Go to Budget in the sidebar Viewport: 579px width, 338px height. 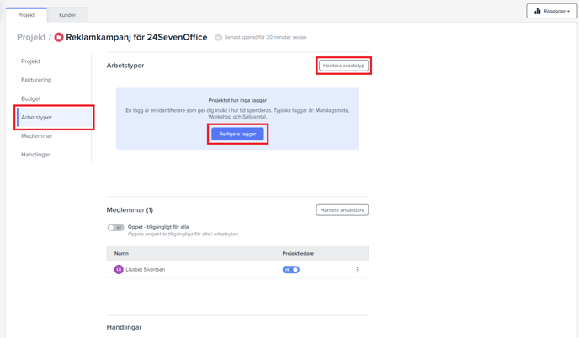point(31,98)
